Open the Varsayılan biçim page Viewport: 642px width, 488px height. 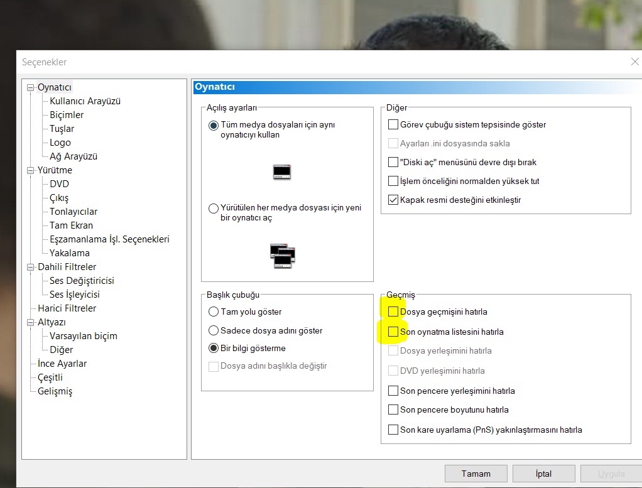tap(84, 336)
